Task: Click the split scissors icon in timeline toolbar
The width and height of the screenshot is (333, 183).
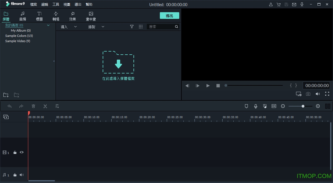Action: point(45,106)
